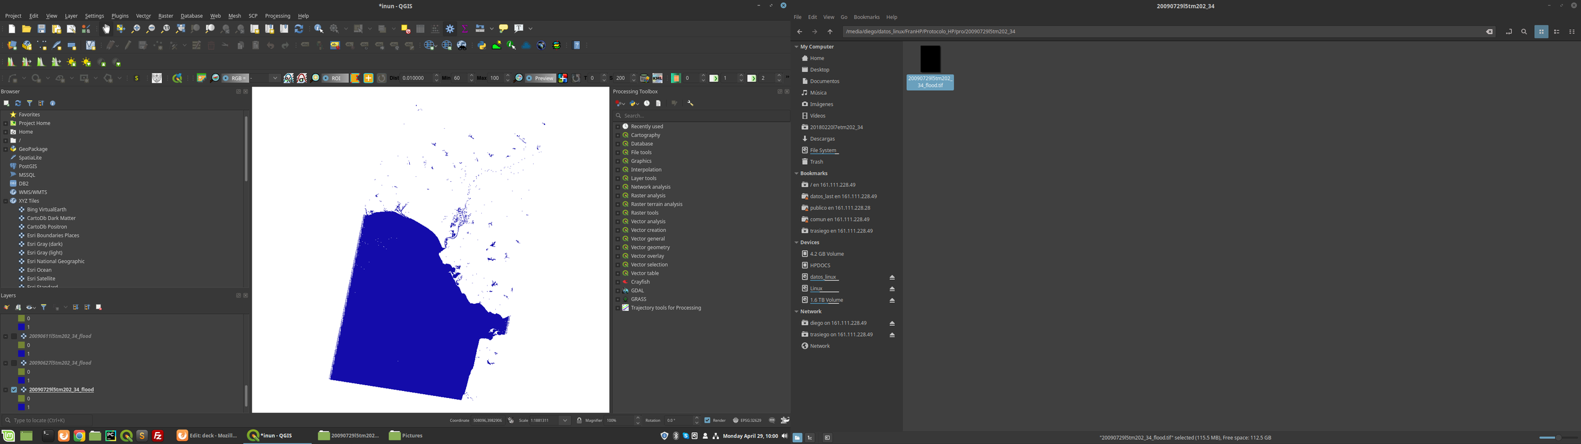Expand GeoPackage in Browser panel

point(6,149)
